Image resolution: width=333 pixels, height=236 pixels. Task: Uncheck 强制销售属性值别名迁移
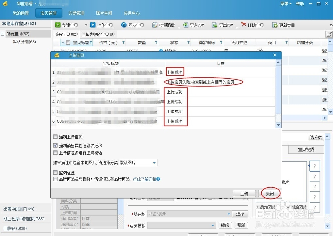click(x=55, y=145)
